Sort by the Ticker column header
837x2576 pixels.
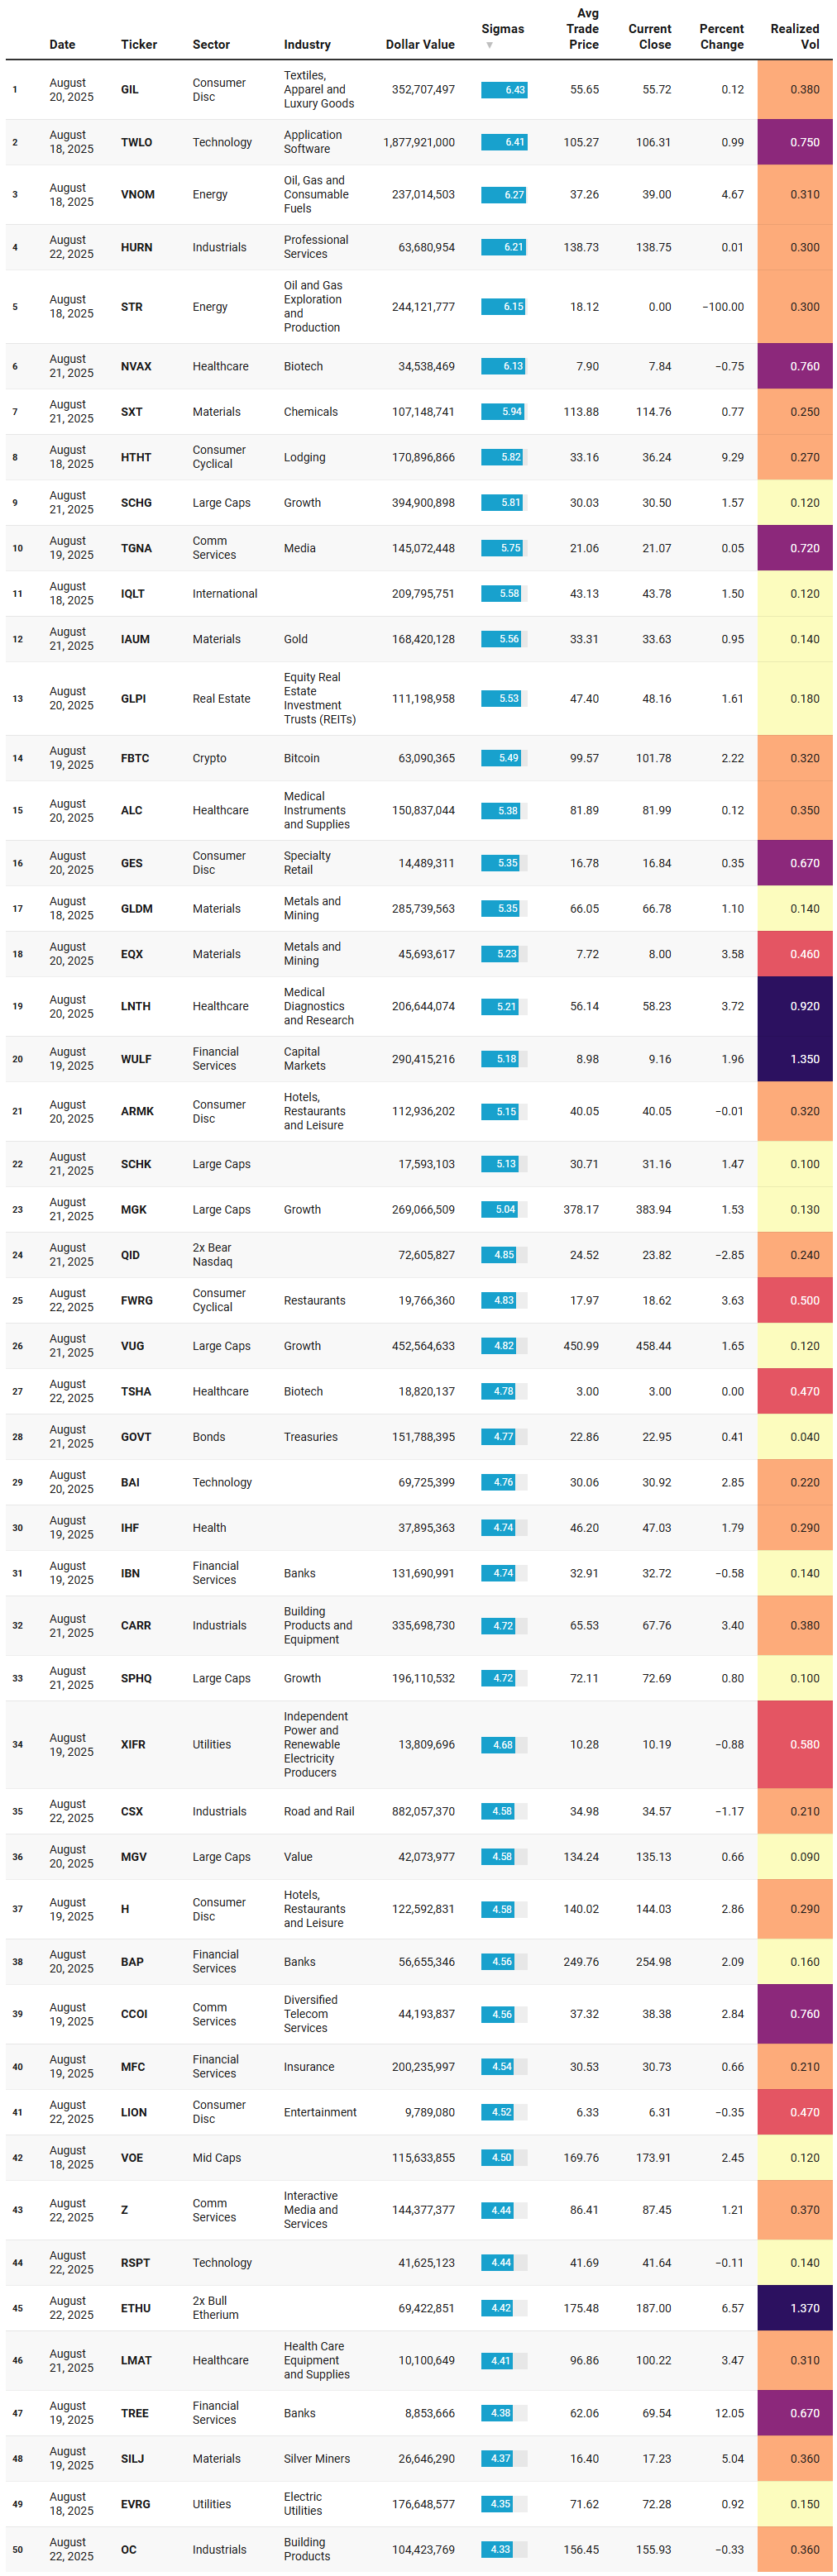point(139,45)
